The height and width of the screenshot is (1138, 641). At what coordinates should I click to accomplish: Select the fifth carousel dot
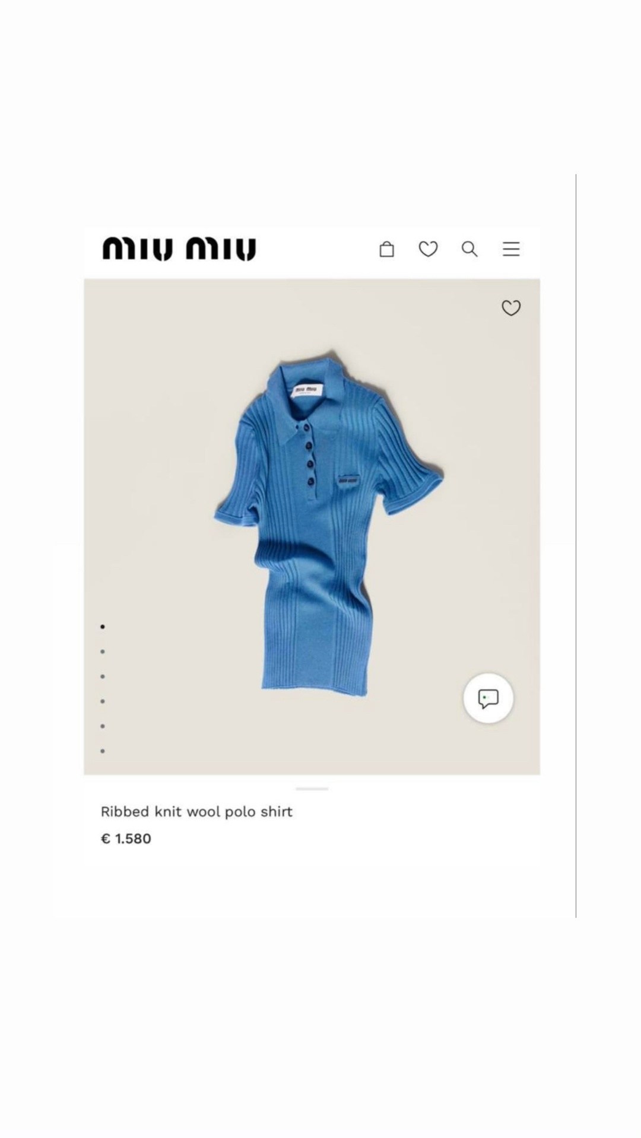(x=103, y=726)
